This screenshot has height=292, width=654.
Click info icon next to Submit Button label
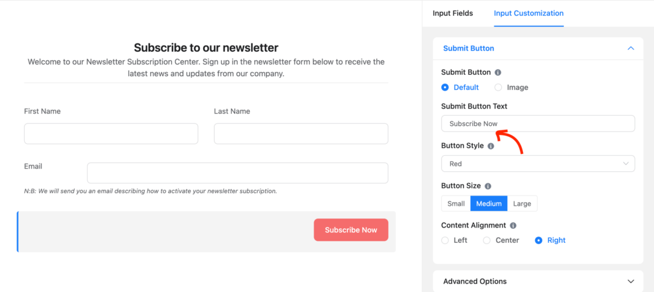coord(498,73)
